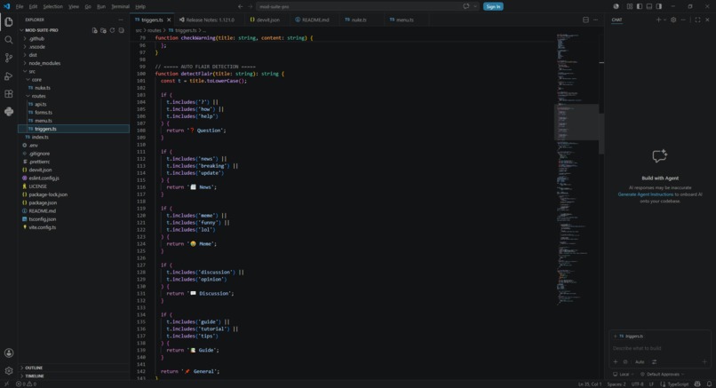The height and width of the screenshot is (388, 716).
Task: Click the code minimap
Action: pyautogui.click(x=577, y=169)
